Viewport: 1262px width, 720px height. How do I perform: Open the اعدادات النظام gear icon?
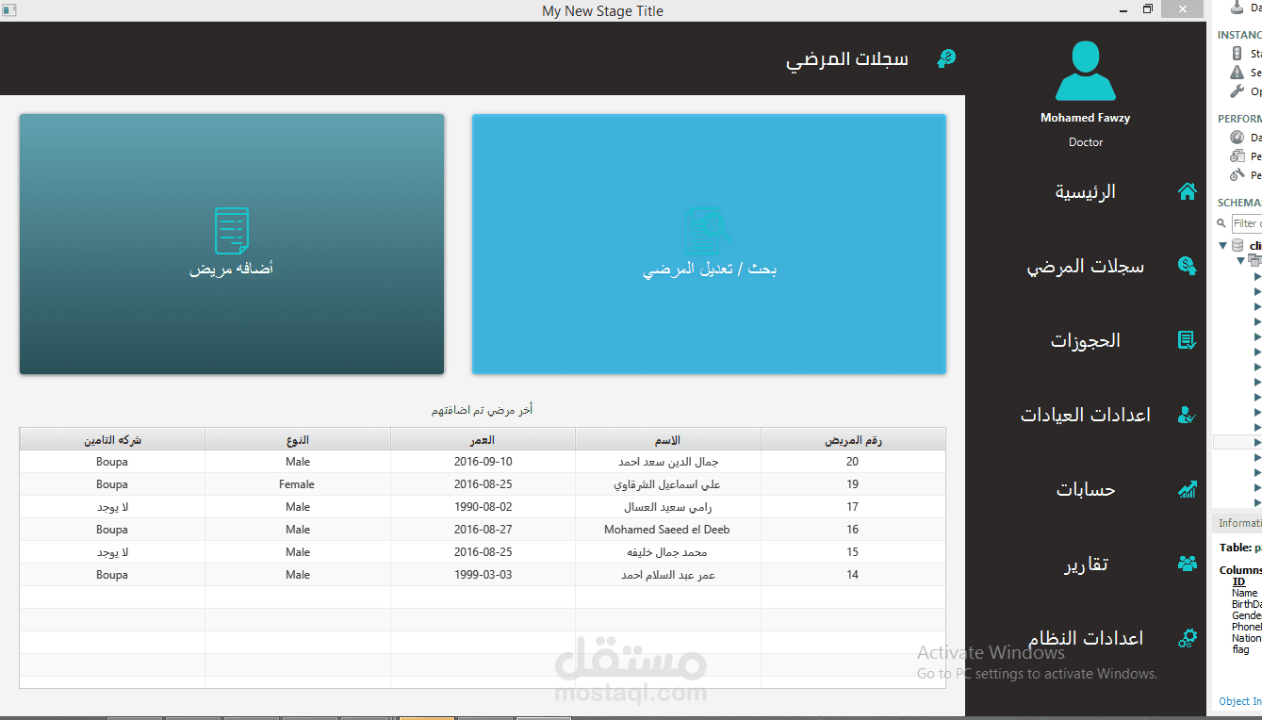point(1188,638)
